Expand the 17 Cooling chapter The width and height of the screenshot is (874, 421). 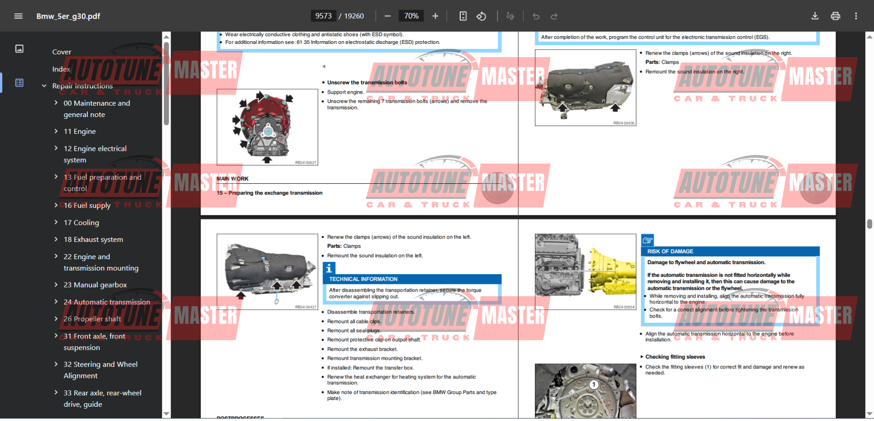56,222
